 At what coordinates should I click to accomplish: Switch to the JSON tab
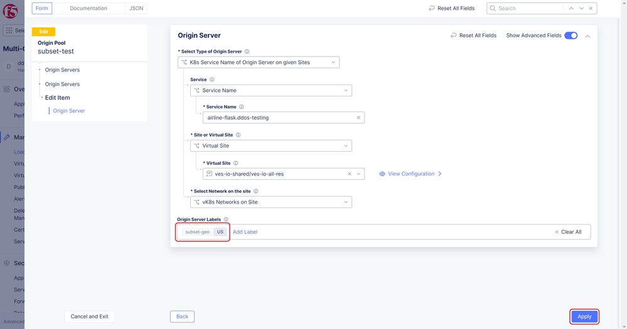point(136,8)
